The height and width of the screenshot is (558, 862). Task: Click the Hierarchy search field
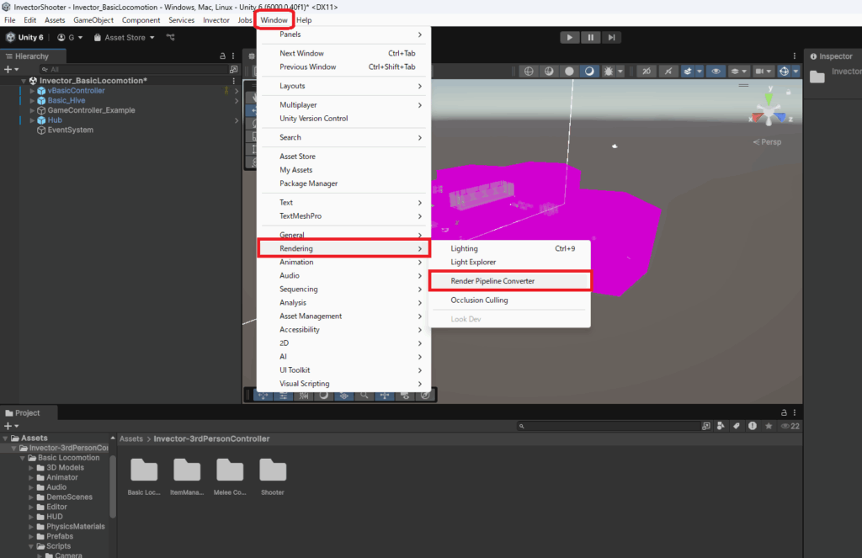[133, 69]
